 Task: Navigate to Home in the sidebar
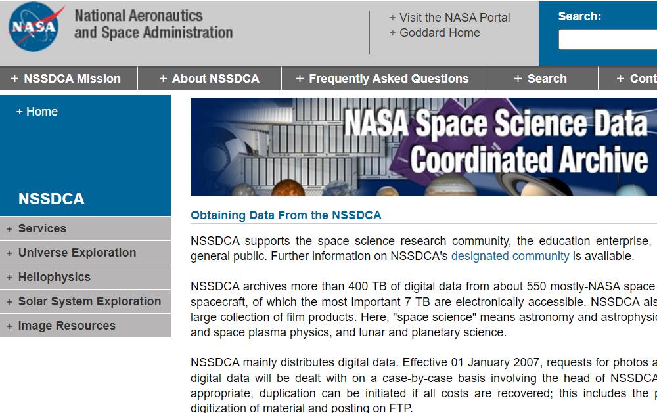coord(36,111)
